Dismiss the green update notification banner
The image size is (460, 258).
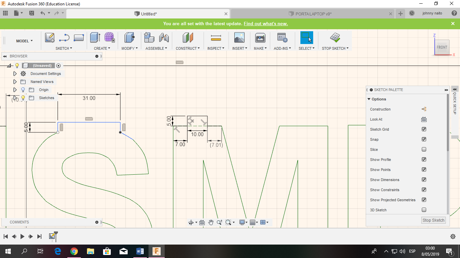coord(453,24)
